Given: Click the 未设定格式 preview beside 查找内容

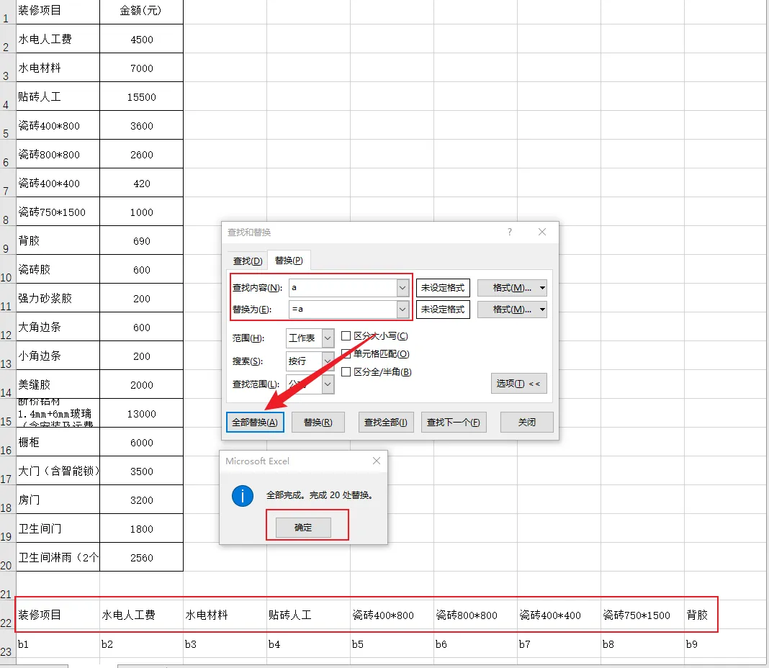Looking at the screenshot, I should [443, 288].
